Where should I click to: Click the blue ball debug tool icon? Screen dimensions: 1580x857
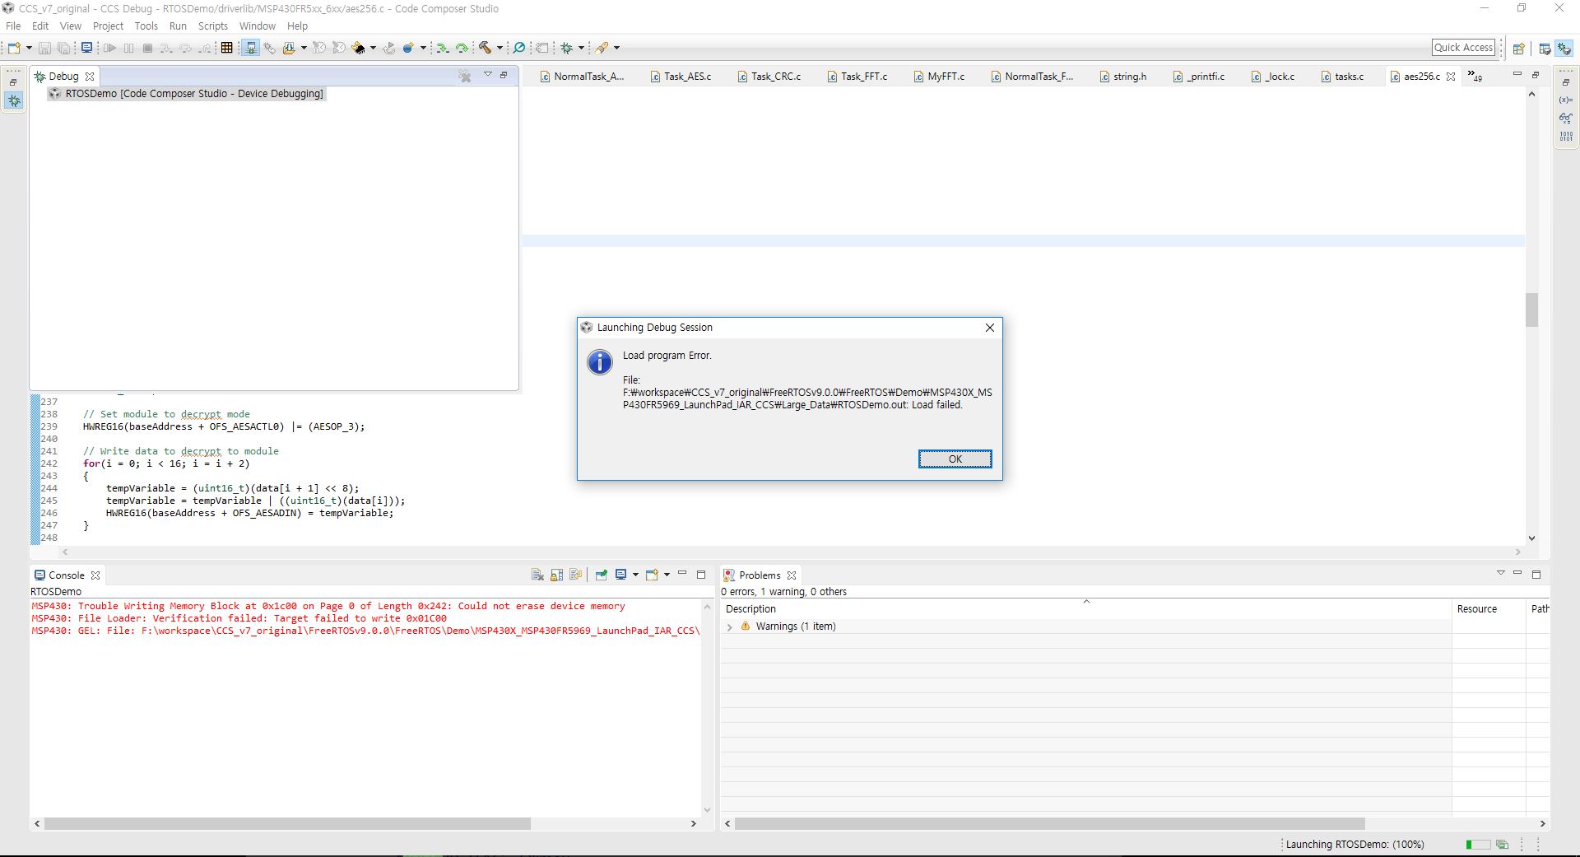click(x=408, y=48)
